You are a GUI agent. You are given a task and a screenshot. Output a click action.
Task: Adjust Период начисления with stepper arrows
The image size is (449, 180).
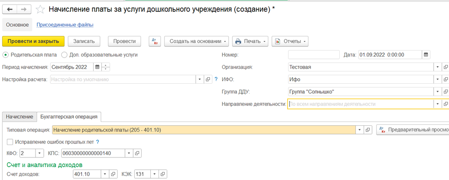pos(106,67)
